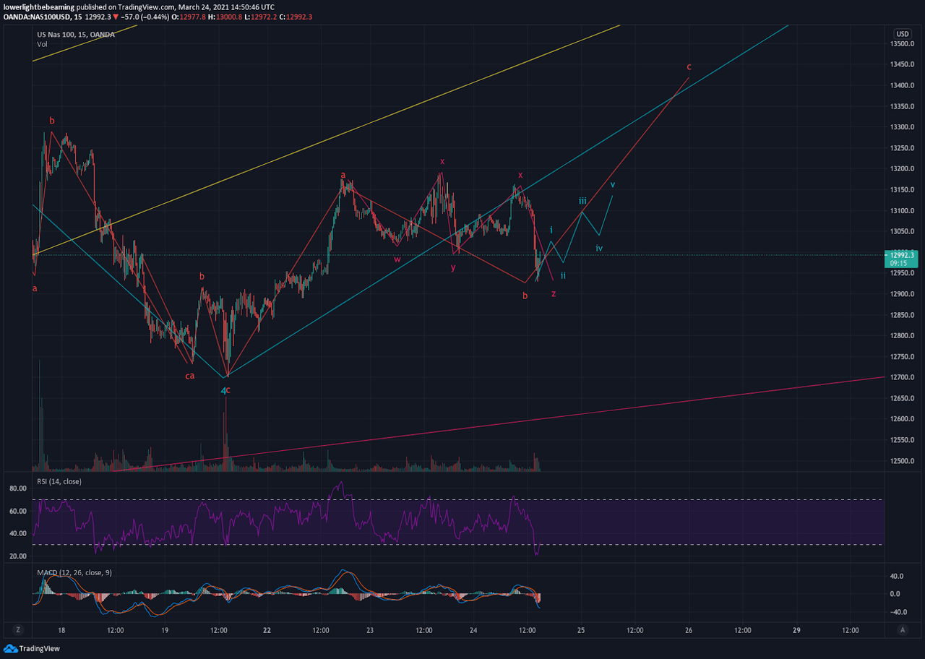Image resolution: width=925 pixels, height=659 pixels.
Task: Select the blue v wave label
Action: tap(613, 184)
